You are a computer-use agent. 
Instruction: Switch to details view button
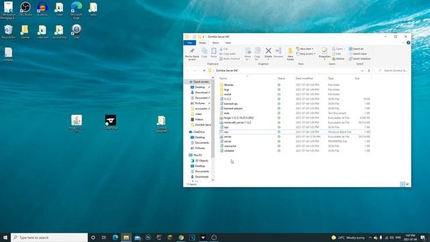pyautogui.click(x=402, y=184)
